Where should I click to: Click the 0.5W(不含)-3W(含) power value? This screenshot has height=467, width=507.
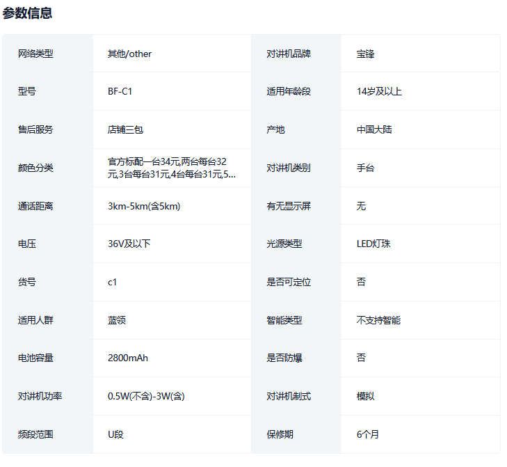(146, 396)
